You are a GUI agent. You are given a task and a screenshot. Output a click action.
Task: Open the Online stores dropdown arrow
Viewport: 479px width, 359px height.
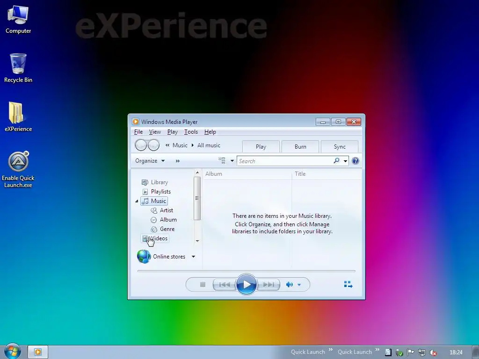[193, 257]
